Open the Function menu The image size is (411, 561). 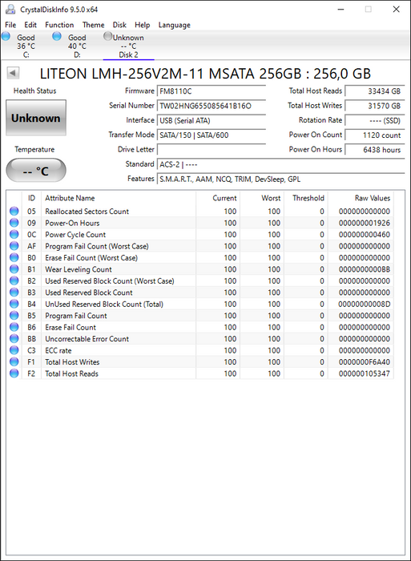59,25
